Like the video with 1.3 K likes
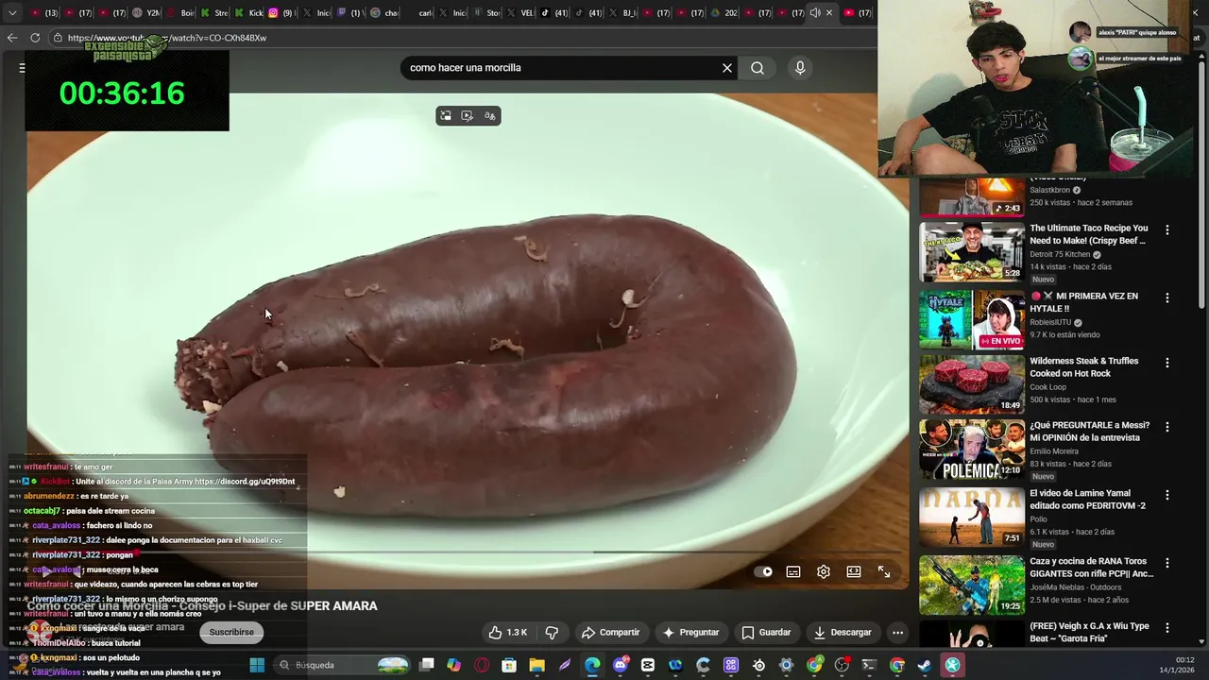Screen dimensions: 1209x680 [x=507, y=633]
